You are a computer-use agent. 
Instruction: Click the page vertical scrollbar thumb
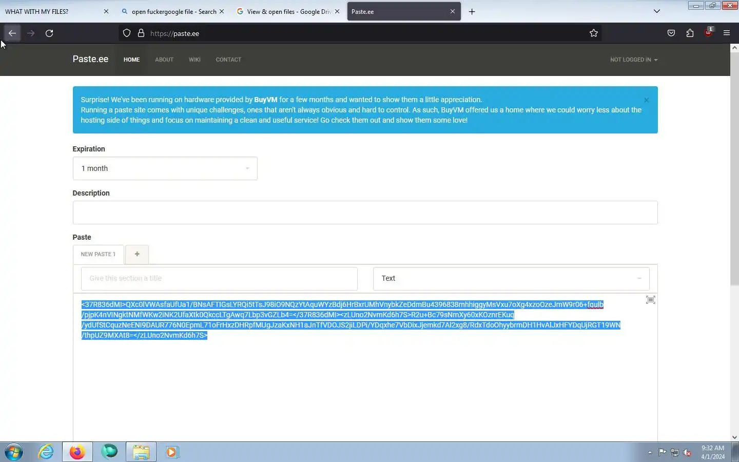click(734, 169)
